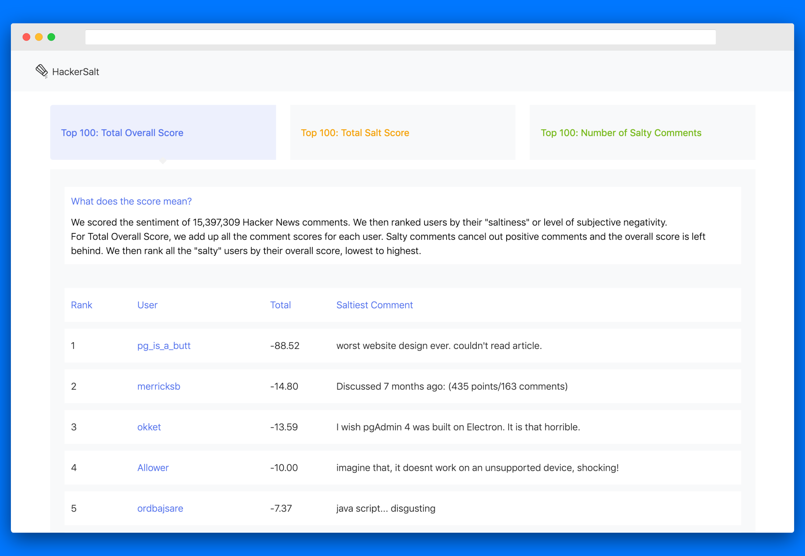This screenshot has height=556, width=805.
Task: Click the 'worst website design ever' comment
Action: point(439,346)
